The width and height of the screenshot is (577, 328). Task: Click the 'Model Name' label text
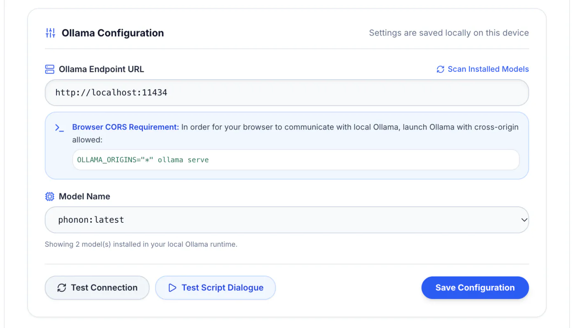[x=84, y=197]
